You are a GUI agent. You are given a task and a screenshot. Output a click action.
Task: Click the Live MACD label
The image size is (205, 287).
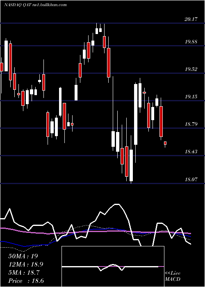(173, 276)
